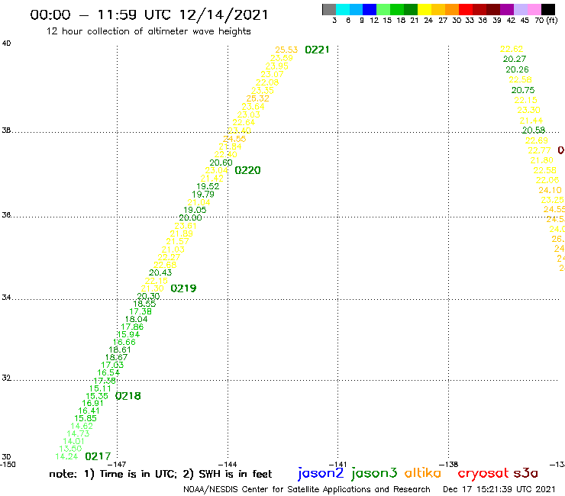The height and width of the screenshot is (496, 565).
Task: Click the s3a satellite legend label
Action: point(526,474)
